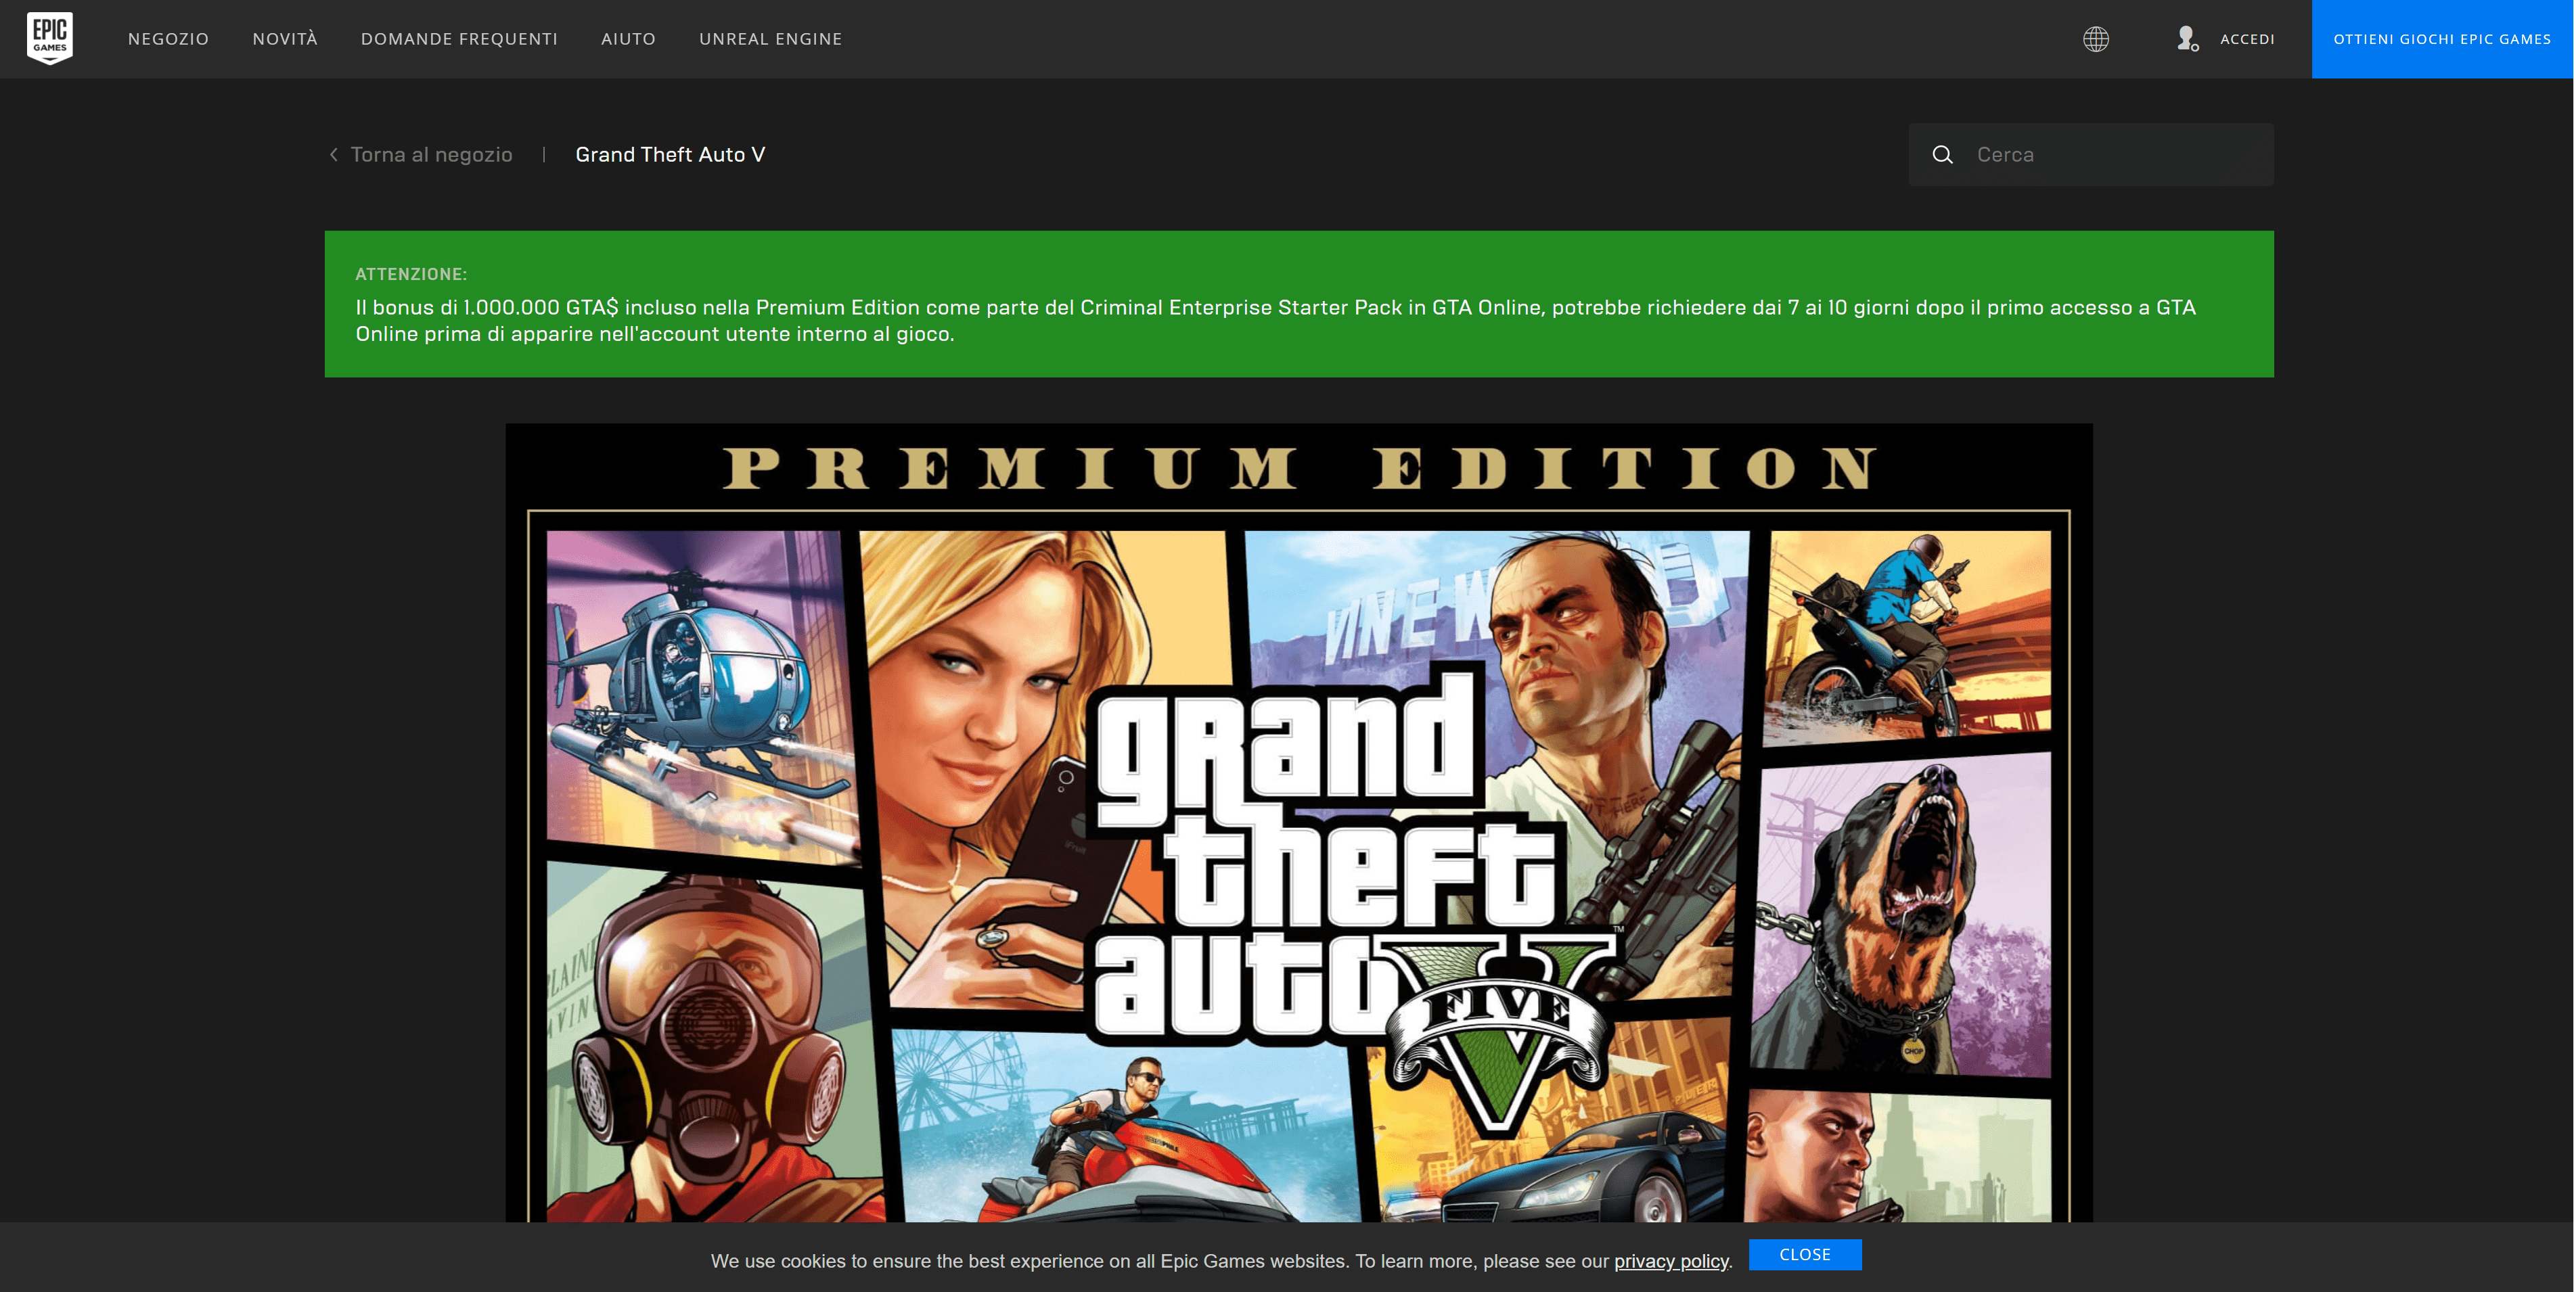2574x1292 pixels.
Task: Click the OTTIENI GIOCHI EPIC GAMES button icon
Action: click(x=2444, y=38)
